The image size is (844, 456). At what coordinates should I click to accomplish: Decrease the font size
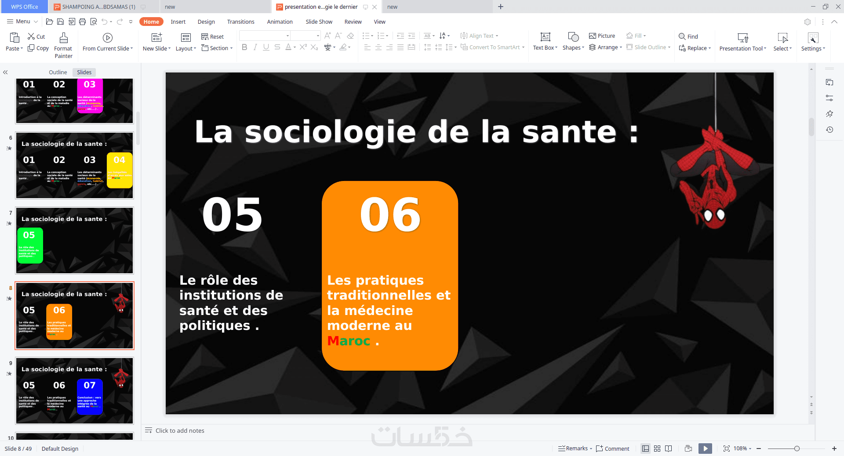tap(338, 36)
